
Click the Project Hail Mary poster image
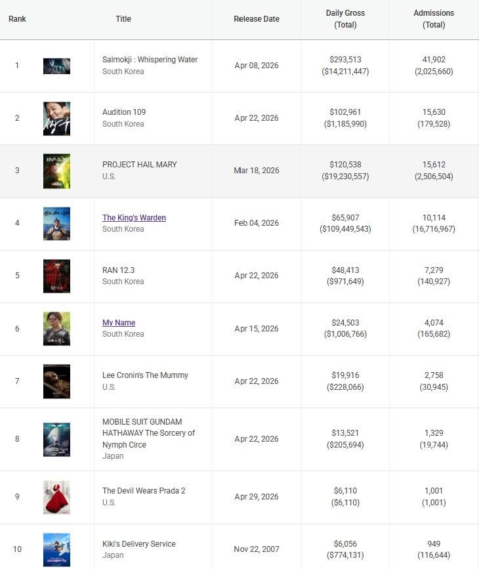click(x=56, y=171)
